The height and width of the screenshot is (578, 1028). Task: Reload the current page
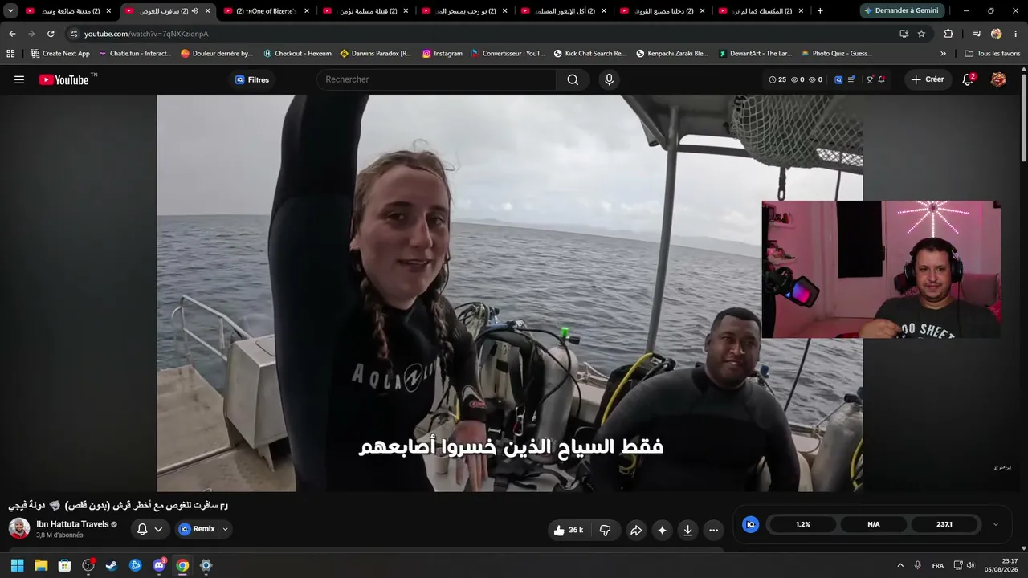[x=51, y=34]
